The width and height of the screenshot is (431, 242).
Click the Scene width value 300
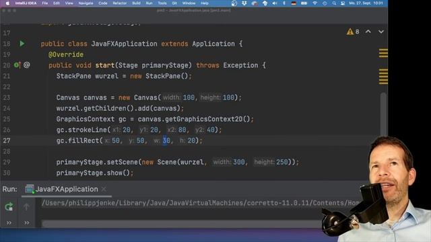tap(238, 162)
